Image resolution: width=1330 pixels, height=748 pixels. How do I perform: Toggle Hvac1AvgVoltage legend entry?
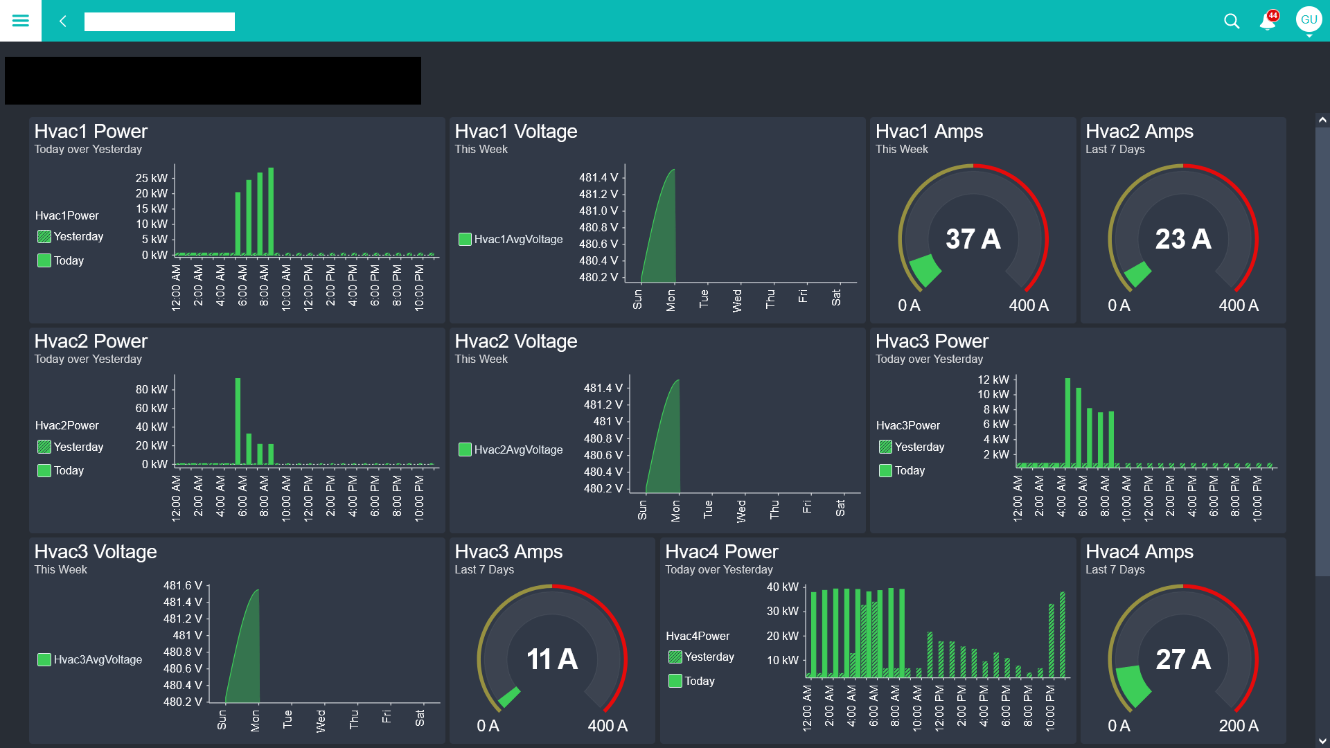coord(511,240)
